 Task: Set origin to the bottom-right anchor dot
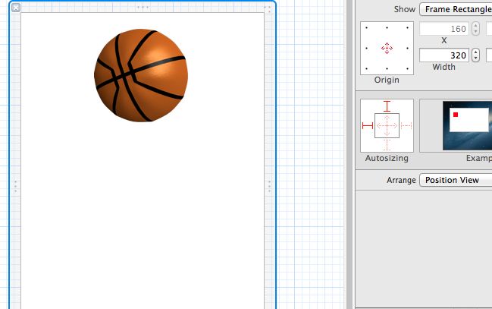click(x=407, y=68)
